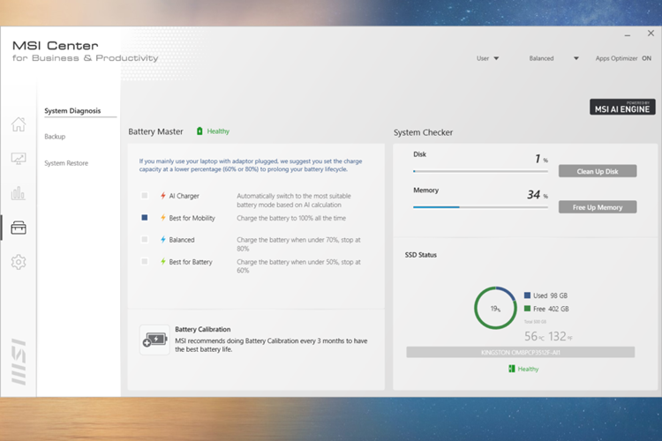Toggle Apps Optimizer ON switch
Viewport: 662px width, 441px height.
pyautogui.click(x=646, y=58)
